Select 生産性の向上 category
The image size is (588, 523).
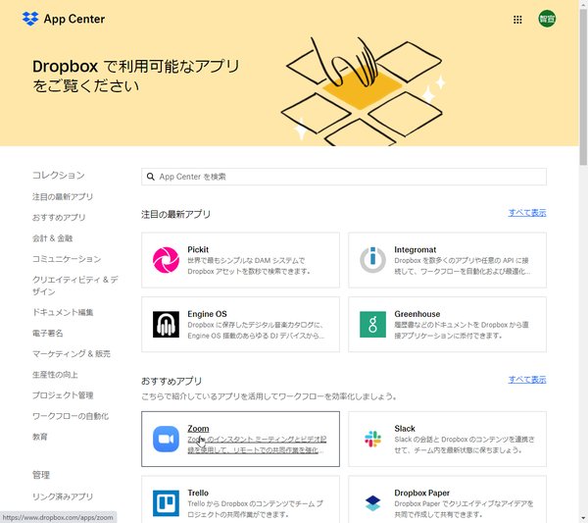click(x=55, y=374)
